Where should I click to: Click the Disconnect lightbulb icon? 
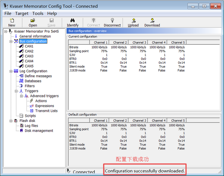coord(112,21)
